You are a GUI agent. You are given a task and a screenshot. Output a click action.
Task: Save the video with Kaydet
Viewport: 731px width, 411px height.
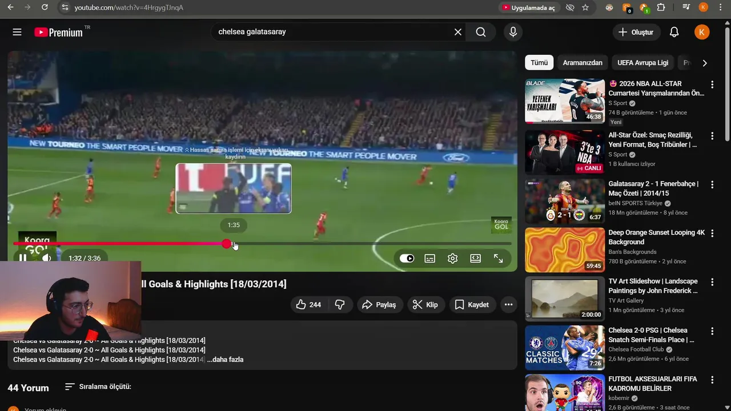472,305
